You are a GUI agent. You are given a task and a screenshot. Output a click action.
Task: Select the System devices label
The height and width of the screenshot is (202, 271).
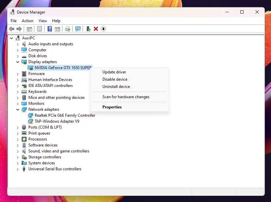coord(42,163)
